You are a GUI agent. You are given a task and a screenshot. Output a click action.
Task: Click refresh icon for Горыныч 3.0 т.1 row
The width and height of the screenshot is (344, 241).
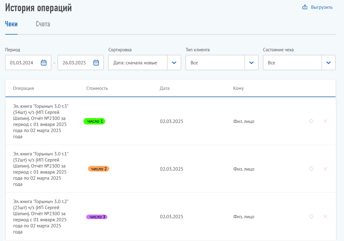point(311,169)
